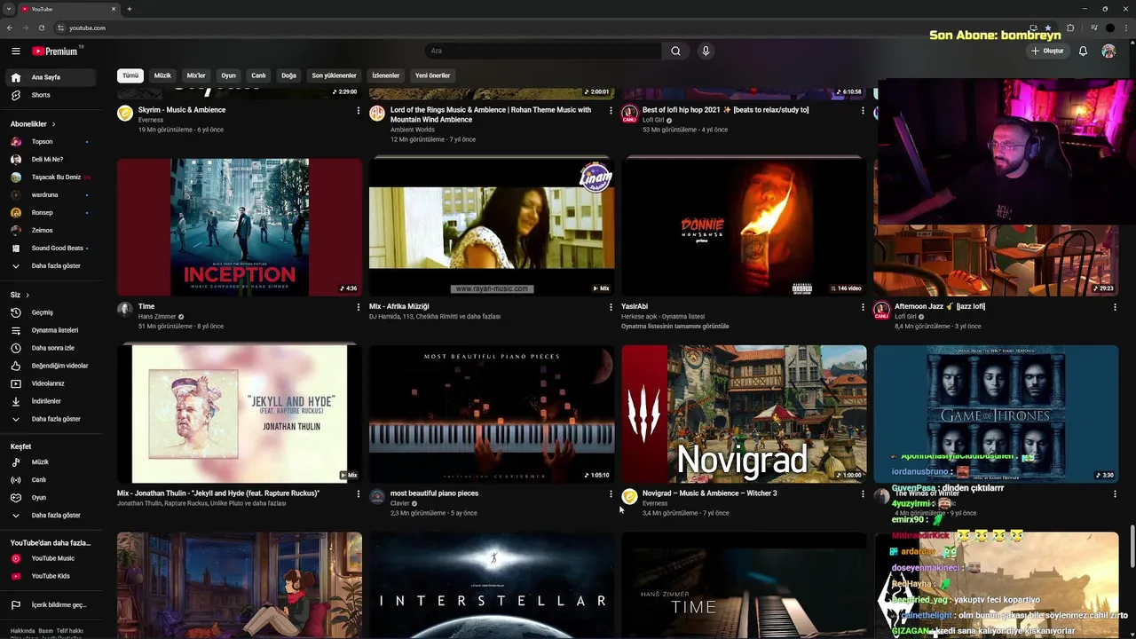Select the Doğa filter chip
Screen dimensions: 1136x639
(288, 75)
